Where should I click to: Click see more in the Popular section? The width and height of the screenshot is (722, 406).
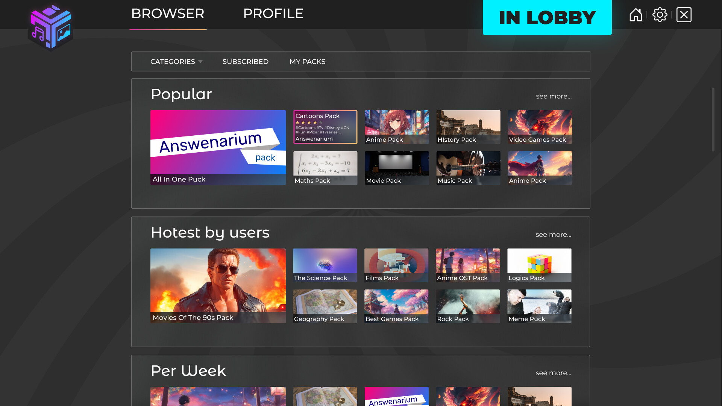click(x=553, y=96)
